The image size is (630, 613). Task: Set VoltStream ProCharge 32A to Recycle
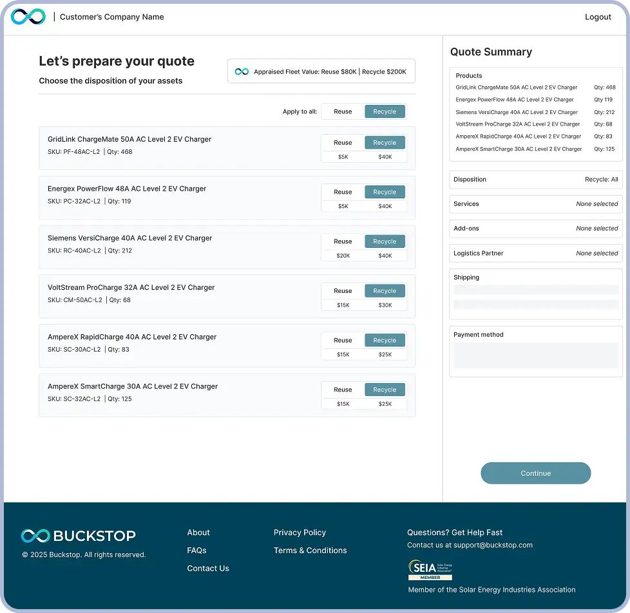click(x=385, y=291)
